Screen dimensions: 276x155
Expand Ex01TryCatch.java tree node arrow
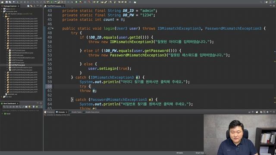point(7,50)
